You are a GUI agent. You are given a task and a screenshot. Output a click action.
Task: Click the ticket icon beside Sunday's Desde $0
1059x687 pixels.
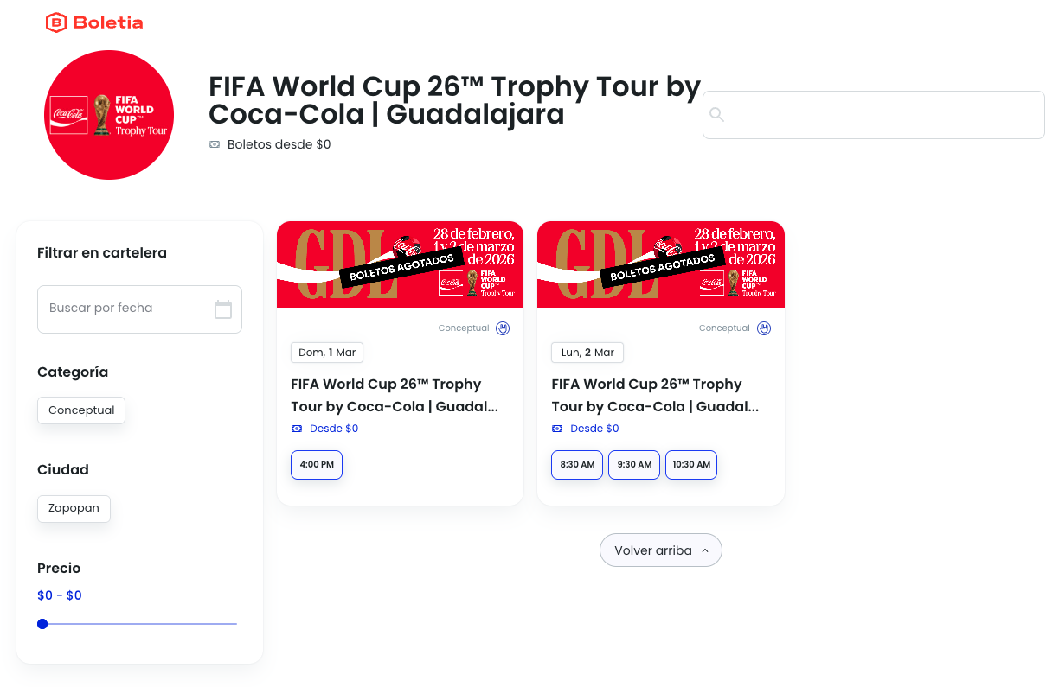pyautogui.click(x=297, y=429)
